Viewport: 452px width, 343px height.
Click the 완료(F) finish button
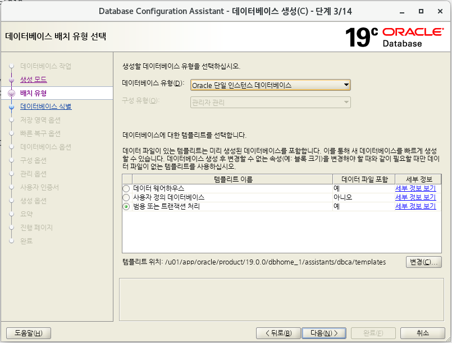pos(373,333)
